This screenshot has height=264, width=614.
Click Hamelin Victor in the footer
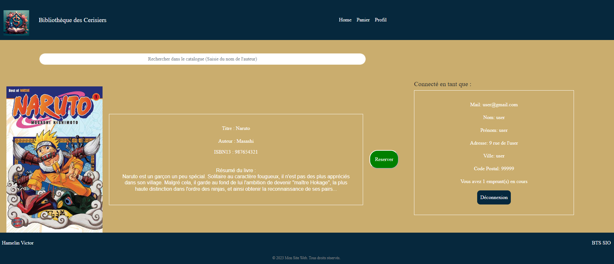click(18, 243)
